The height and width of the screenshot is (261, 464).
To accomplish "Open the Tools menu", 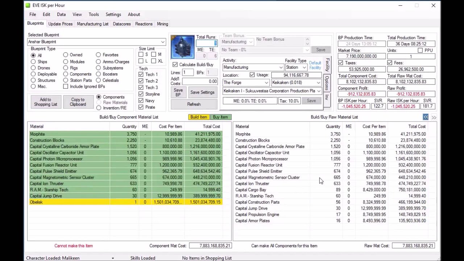I will coord(94,14).
